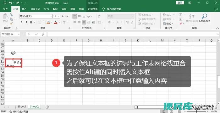Open the font name dropdown 等线 (正文)

click(x=51, y=16)
